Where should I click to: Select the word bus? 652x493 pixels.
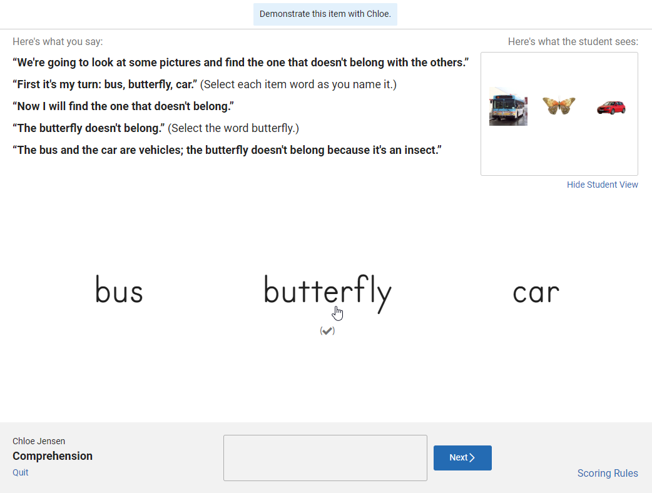coord(120,288)
